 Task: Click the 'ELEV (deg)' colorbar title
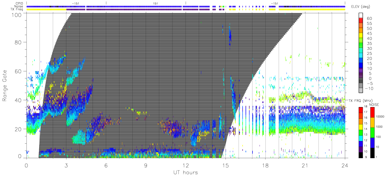pos(361,7)
